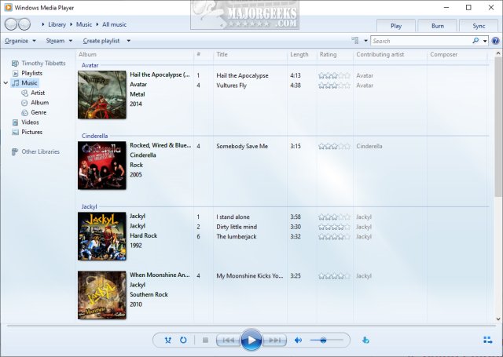503x357 pixels.
Task: Open dropdown arrow before Library breadcrumb
Action: point(43,24)
